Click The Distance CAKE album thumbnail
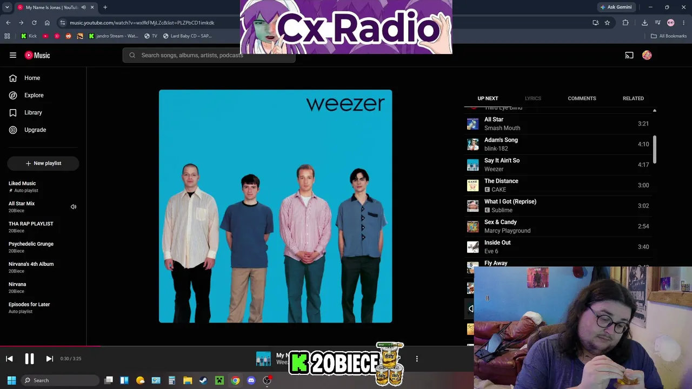The image size is (692, 389). pos(473,185)
